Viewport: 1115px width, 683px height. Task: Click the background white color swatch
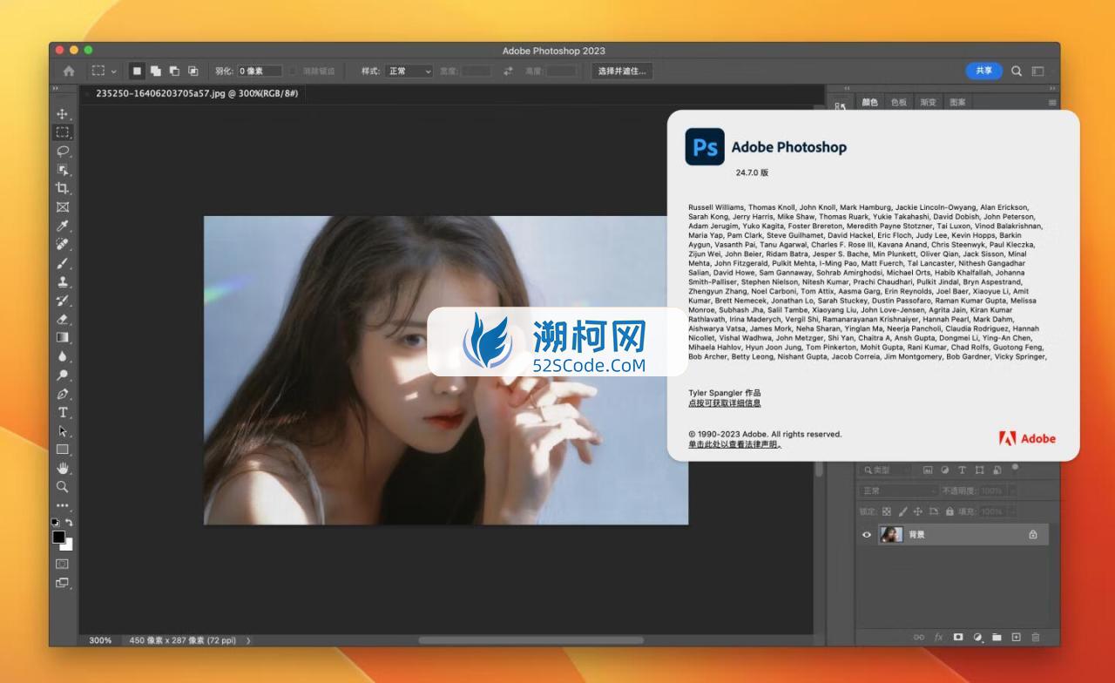69,546
